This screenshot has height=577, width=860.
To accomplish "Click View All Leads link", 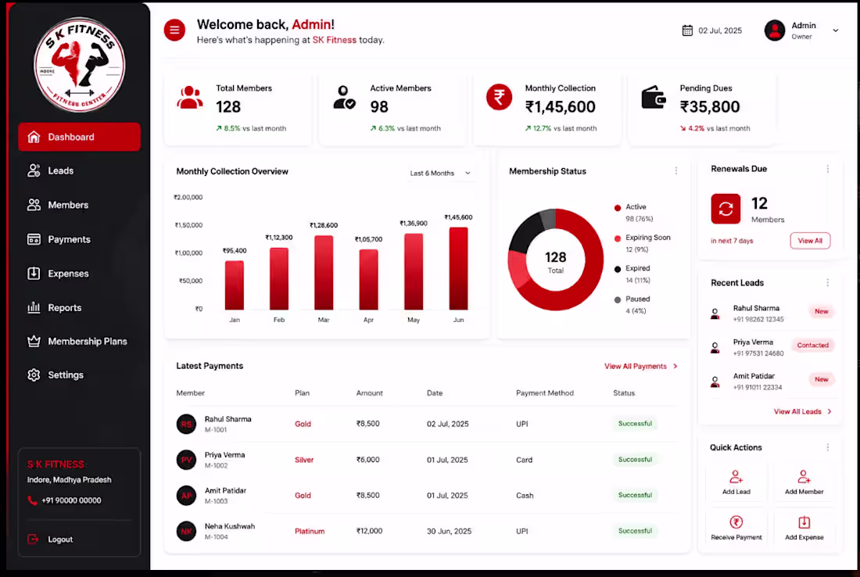I will 803,411.
